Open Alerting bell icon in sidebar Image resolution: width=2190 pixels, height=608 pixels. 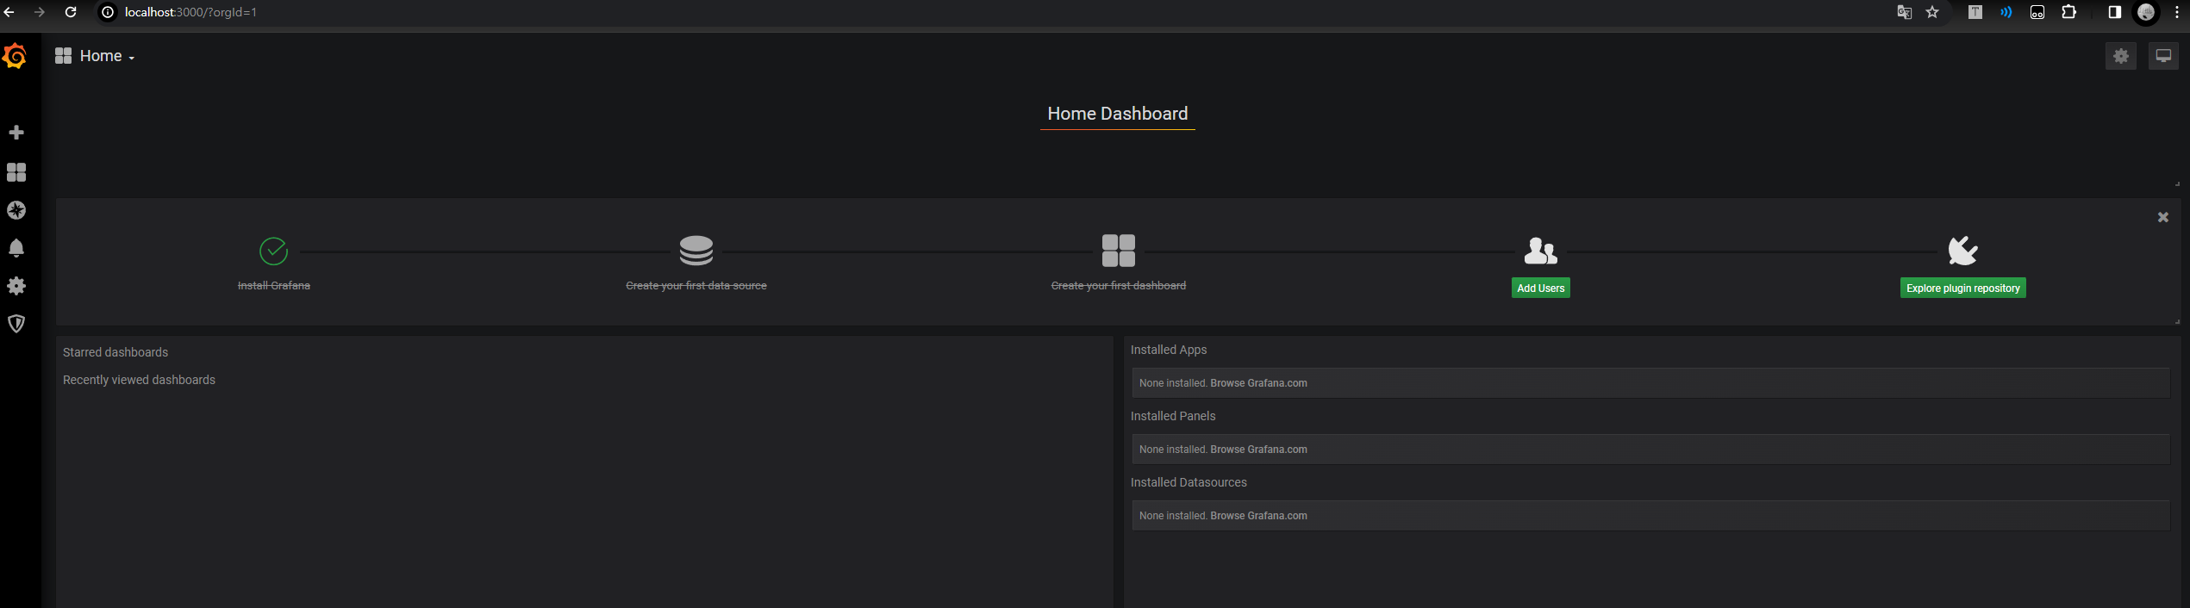click(x=16, y=248)
